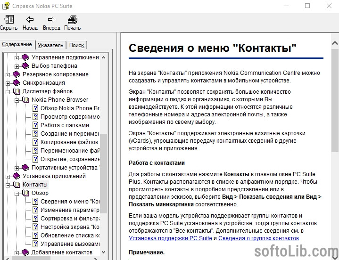
Task: Click question page icon beside Изменение параметров
Action: (x=35, y=210)
